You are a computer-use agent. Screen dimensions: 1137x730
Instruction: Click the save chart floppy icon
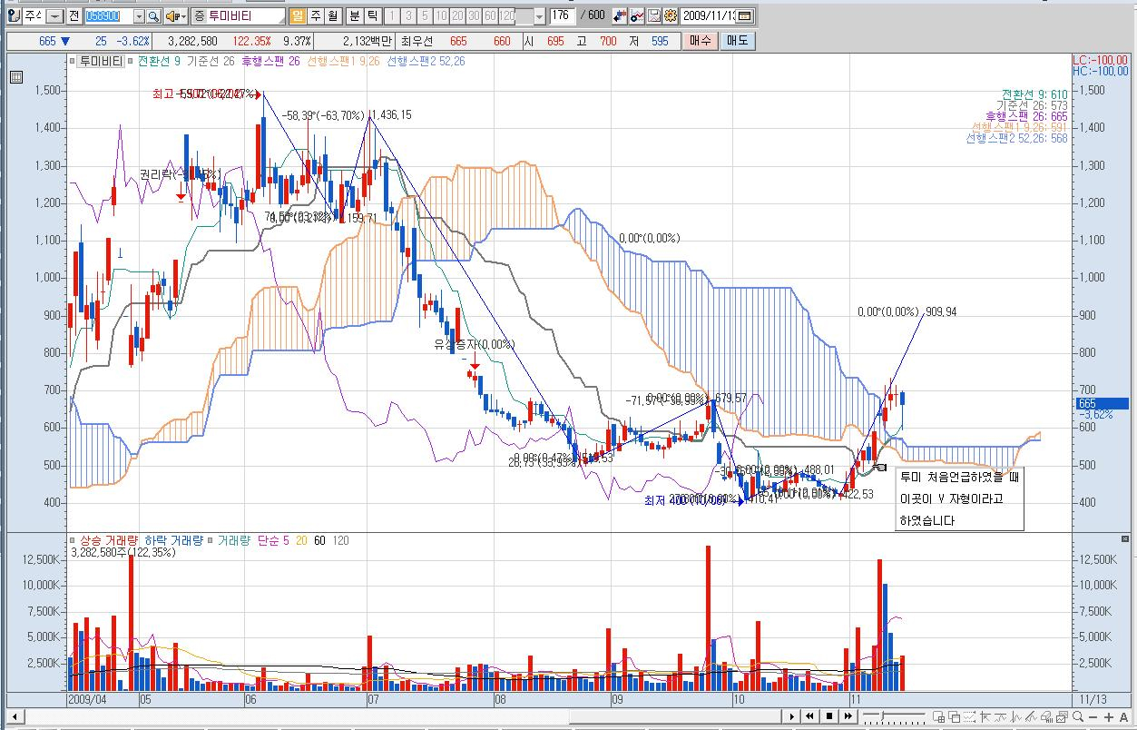point(653,16)
